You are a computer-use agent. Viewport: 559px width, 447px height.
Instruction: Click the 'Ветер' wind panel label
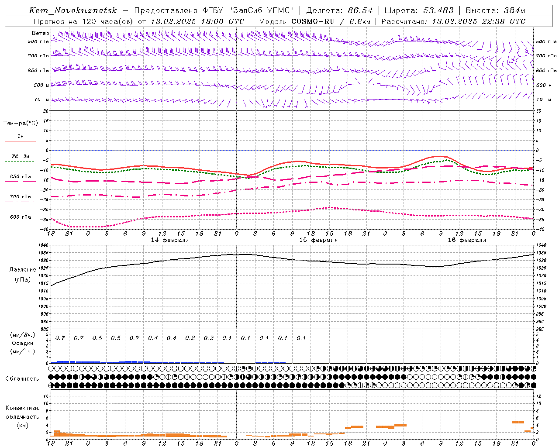(40, 33)
